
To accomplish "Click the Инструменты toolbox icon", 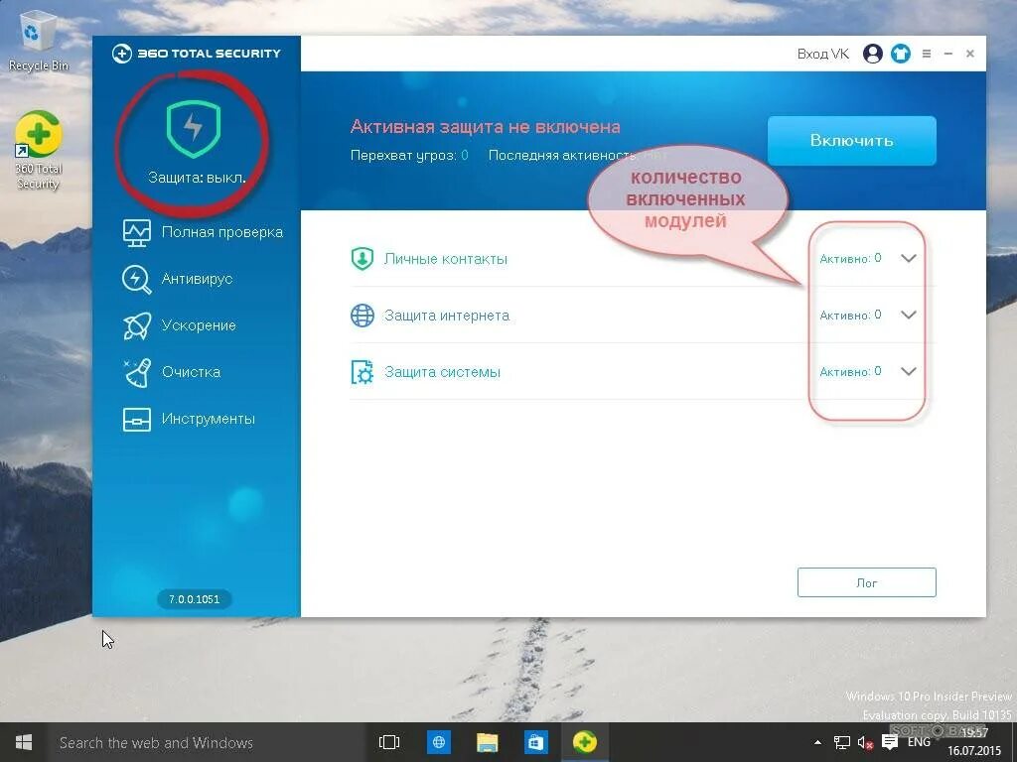I will coord(137,420).
